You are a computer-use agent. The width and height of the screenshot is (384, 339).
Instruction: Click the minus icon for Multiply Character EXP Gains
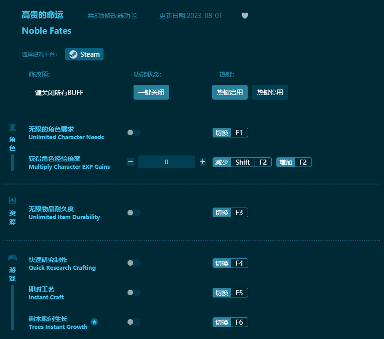[x=130, y=162]
